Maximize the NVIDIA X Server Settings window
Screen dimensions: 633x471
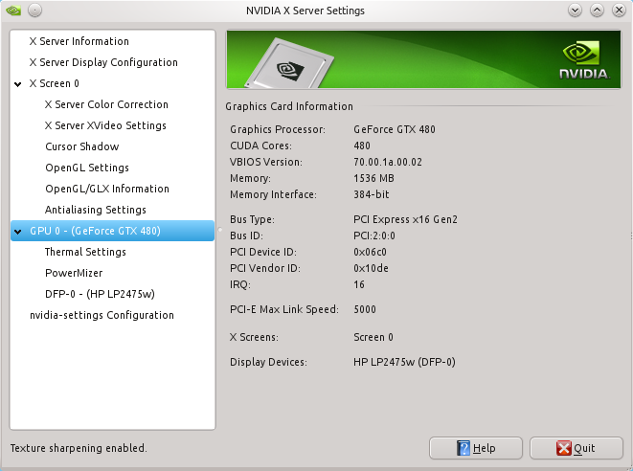point(597,11)
